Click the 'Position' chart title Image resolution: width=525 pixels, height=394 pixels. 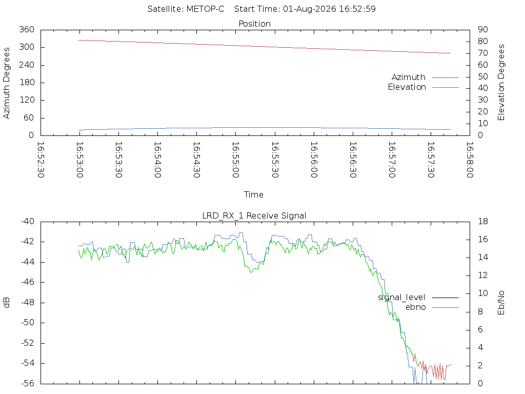click(254, 24)
